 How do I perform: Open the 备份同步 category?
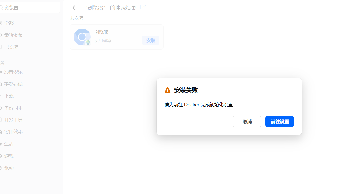click(13, 108)
